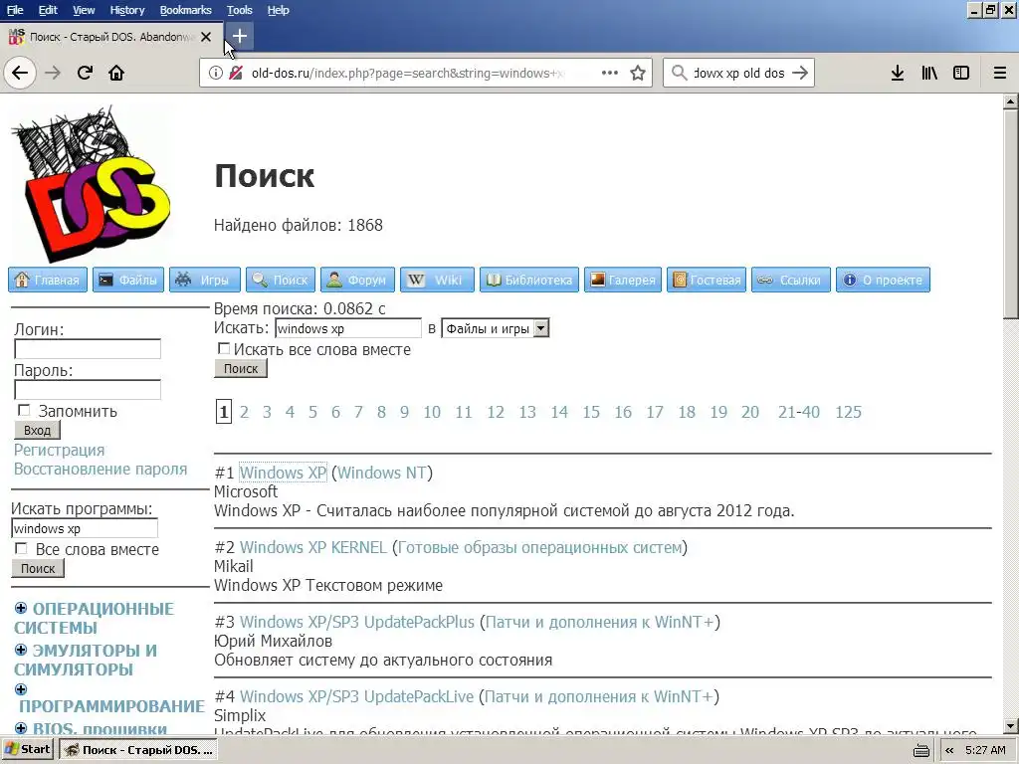
Task: Submit search bar query with arrow
Action: [800, 73]
